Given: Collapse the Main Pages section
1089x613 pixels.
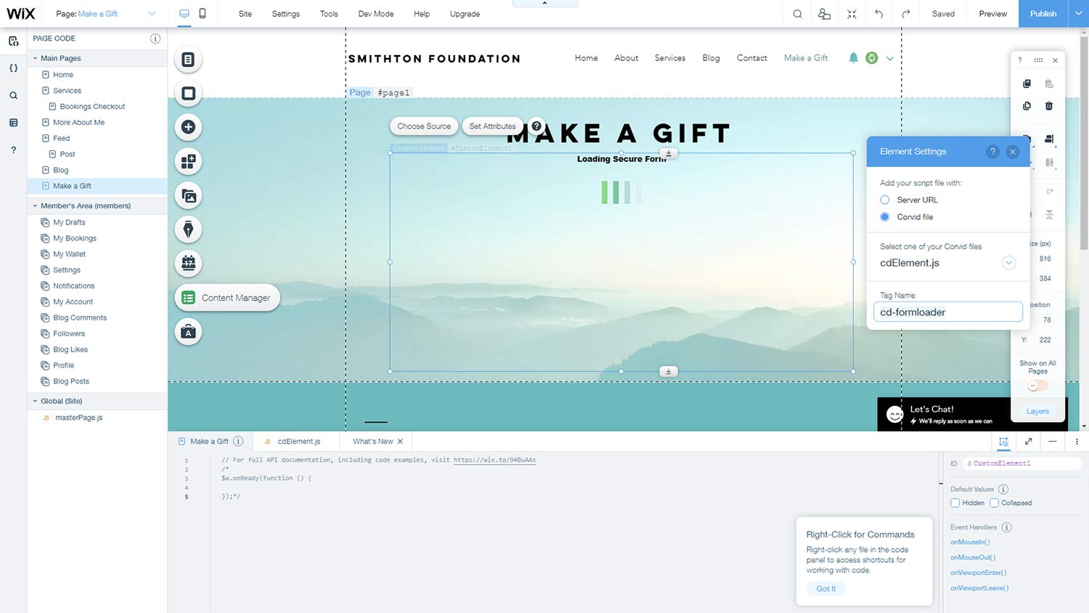Looking at the screenshot, I should 35,58.
